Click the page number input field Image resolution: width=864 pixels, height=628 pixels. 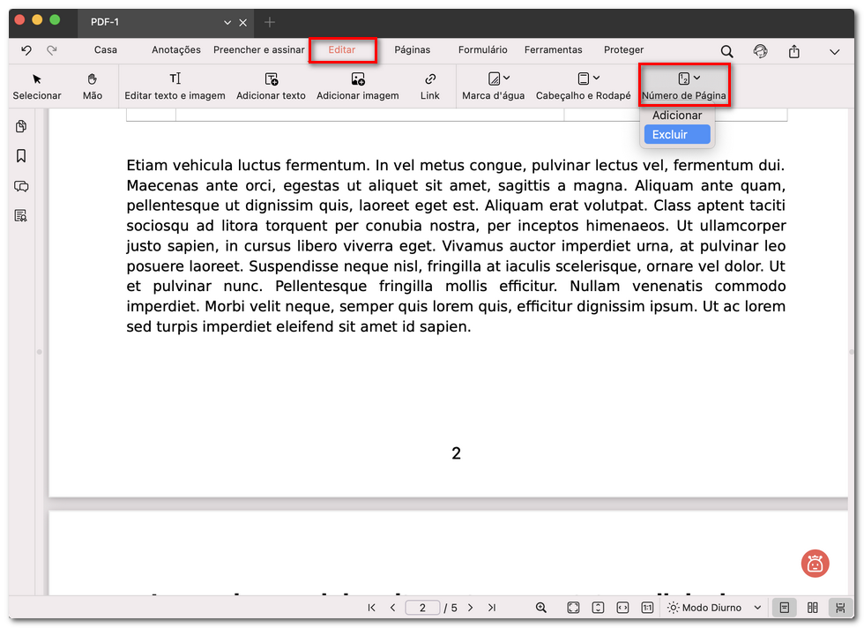tap(422, 607)
